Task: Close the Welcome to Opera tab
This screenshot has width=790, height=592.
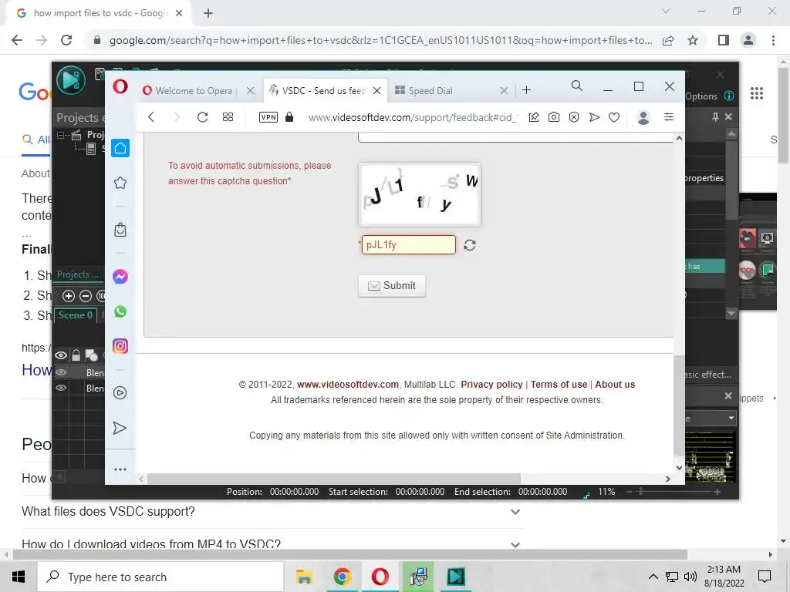Action: point(251,91)
